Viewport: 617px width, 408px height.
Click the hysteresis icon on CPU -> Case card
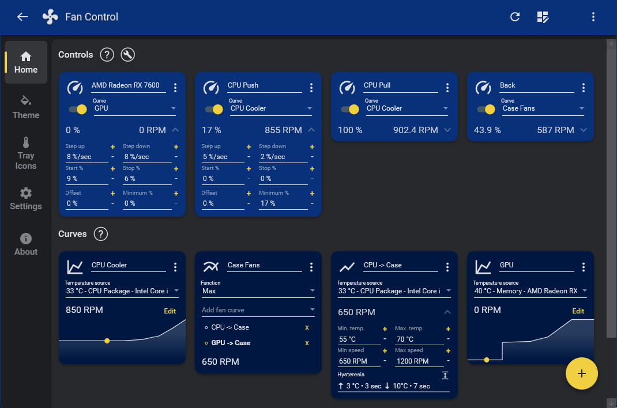point(445,375)
